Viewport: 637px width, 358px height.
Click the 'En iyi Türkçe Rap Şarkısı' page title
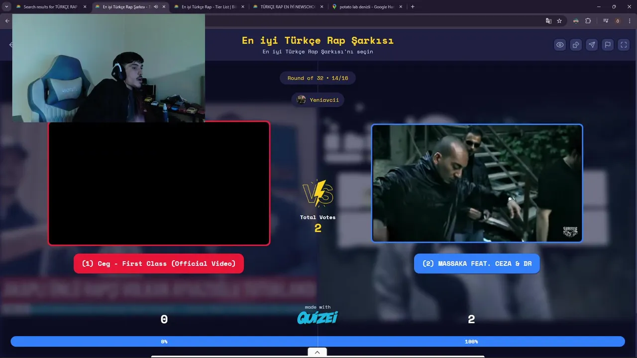click(x=318, y=40)
